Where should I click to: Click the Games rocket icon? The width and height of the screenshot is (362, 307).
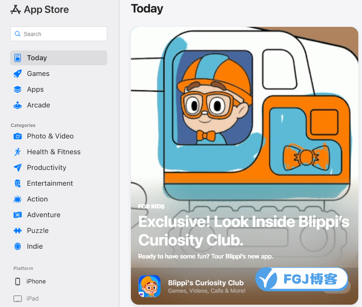18,74
